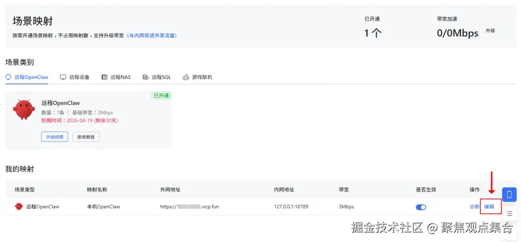Click the 游戏联机 gamepad icon
521x242 pixels.
coord(186,77)
